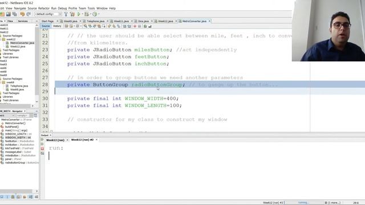Click the Debug Project icon
Viewport: 365px width, 205px height.
tap(87, 14)
